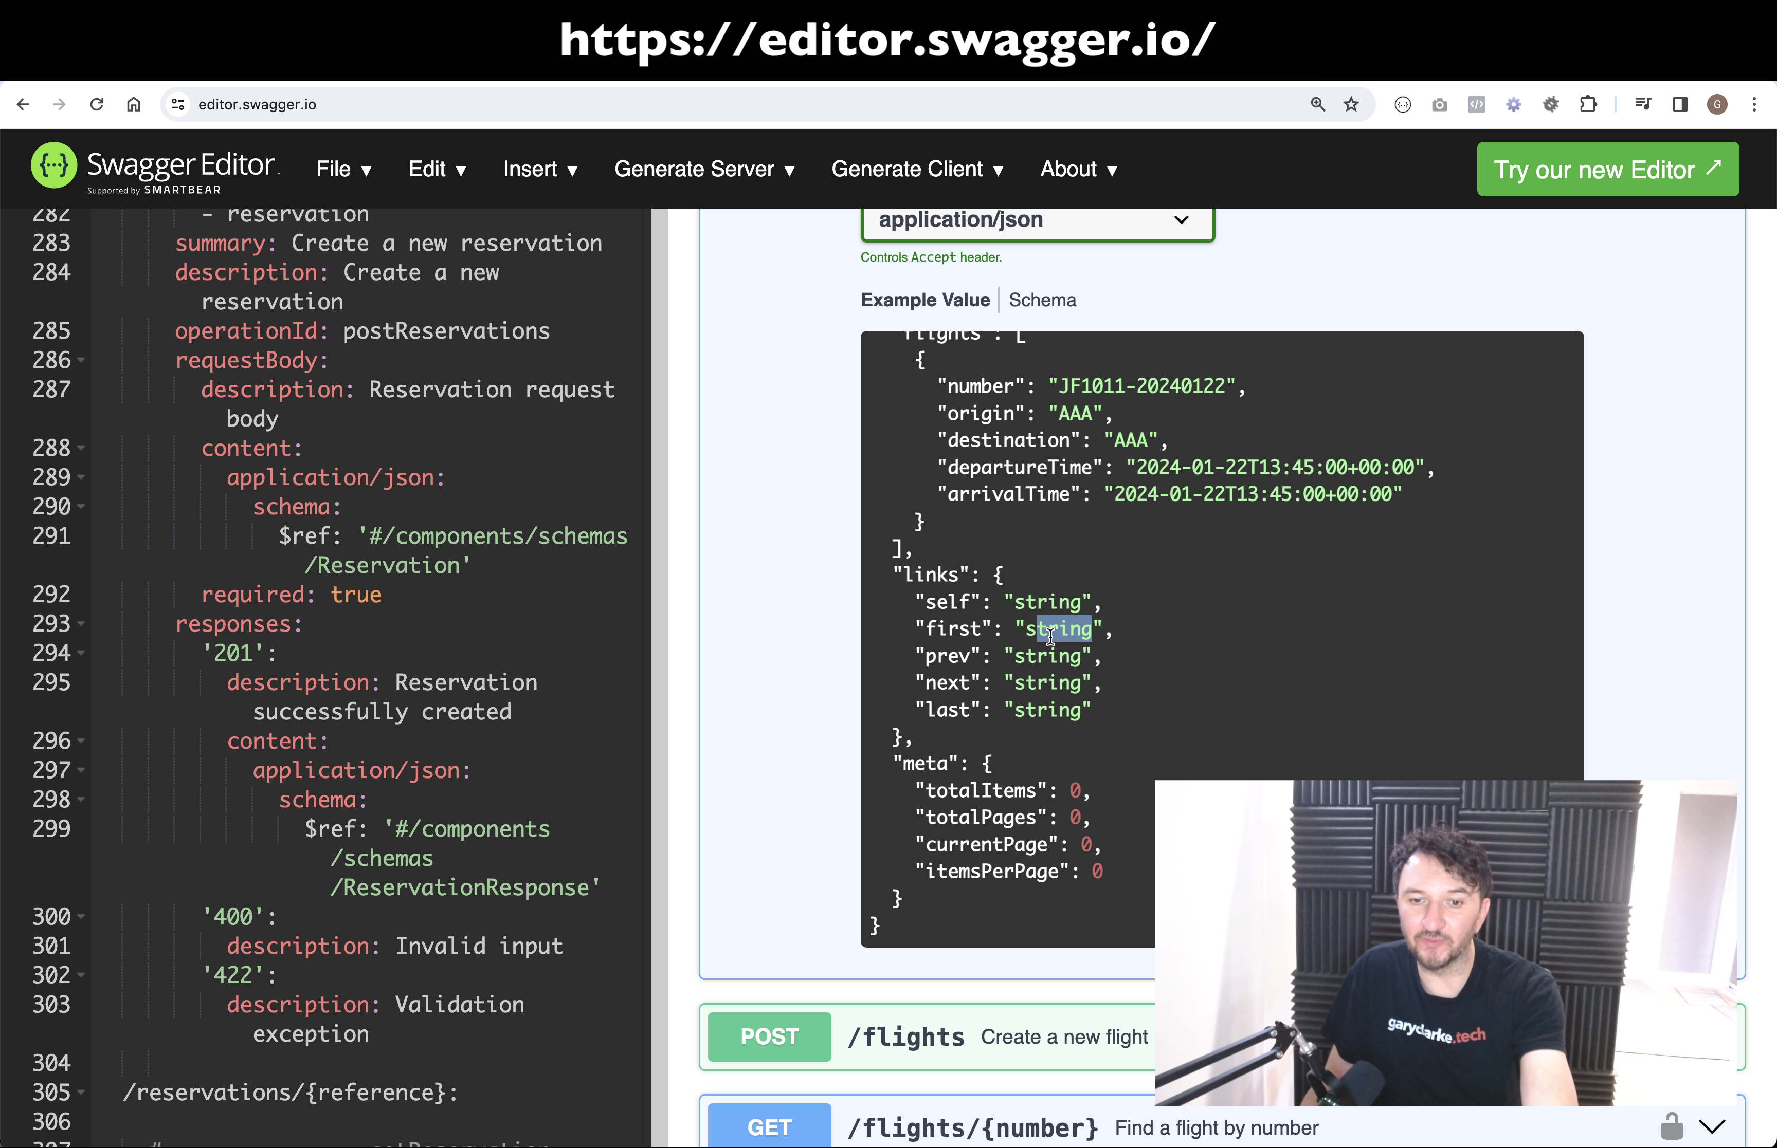Switch to the Schema tab
Image resolution: width=1777 pixels, height=1148 pixels.
(x=1042, y=300)
